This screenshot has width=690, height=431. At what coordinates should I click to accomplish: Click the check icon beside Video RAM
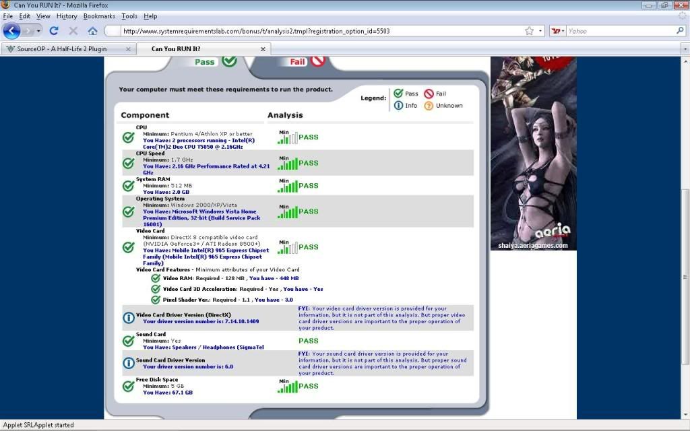156,278
